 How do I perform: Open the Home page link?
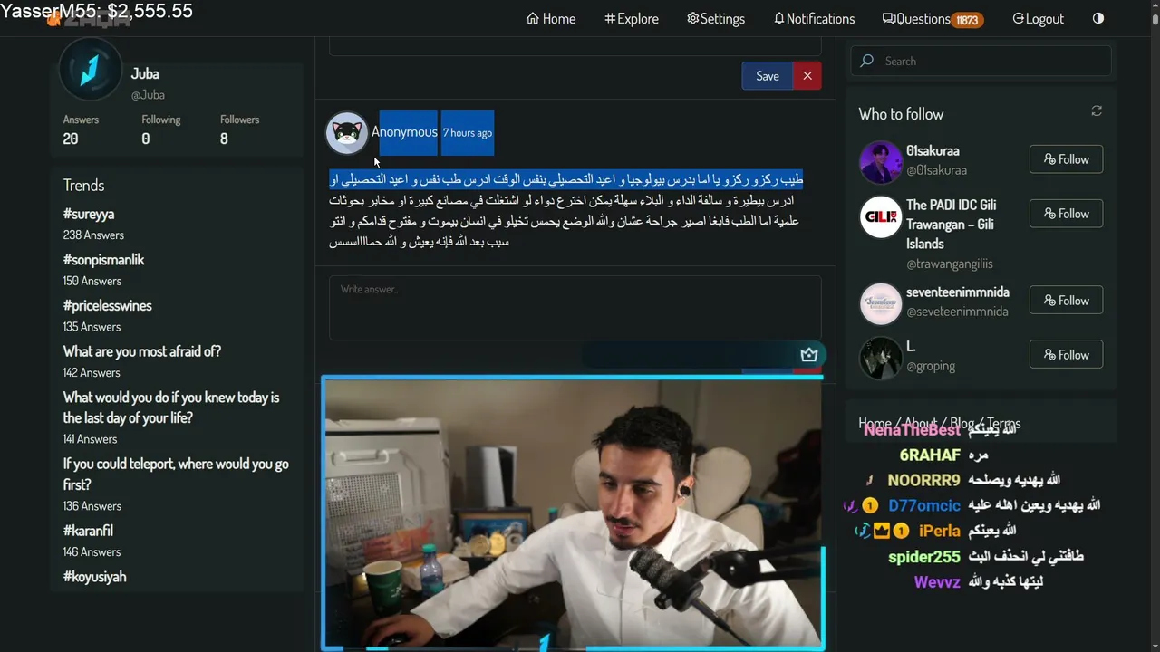[551, 18]
